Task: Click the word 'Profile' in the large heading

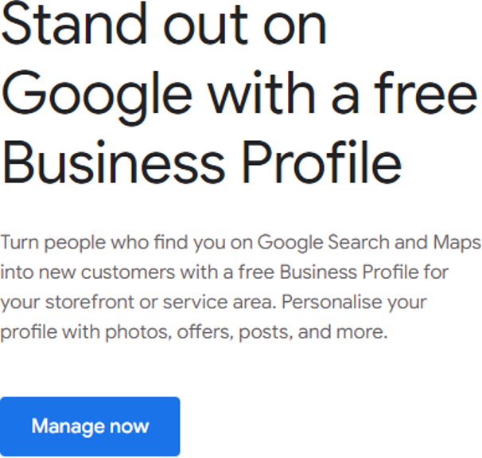Action: tap(321, 162)
